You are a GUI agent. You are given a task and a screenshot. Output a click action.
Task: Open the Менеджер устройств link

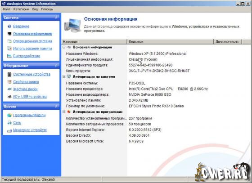30,130
